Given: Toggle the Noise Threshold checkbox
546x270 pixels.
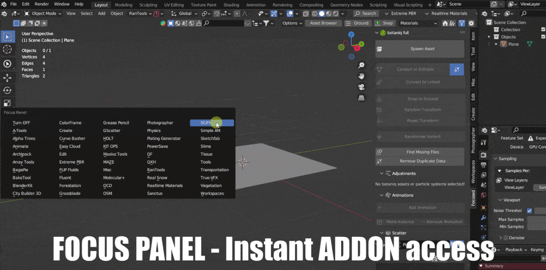Looking at the screenshot, I should pos(529,211).
